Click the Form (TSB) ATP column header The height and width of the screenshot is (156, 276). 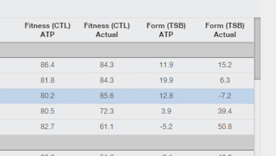(166, 30)
